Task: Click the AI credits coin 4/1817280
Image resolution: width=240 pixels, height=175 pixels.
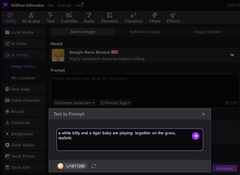Action: pyautogui.click(x=72, y=166)
